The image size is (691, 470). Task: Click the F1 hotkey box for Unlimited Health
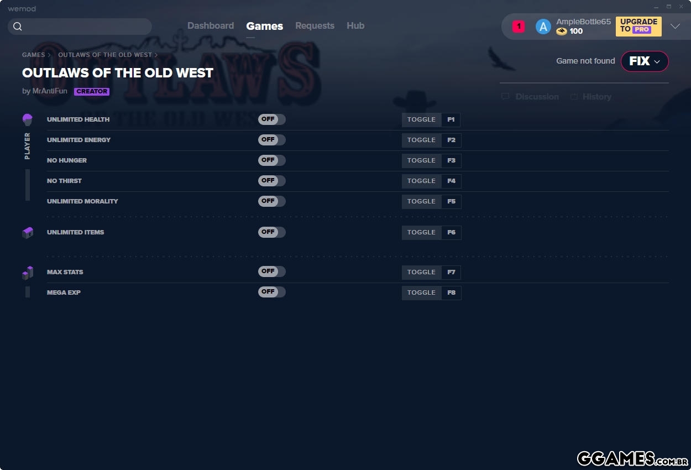click(451, 120)
